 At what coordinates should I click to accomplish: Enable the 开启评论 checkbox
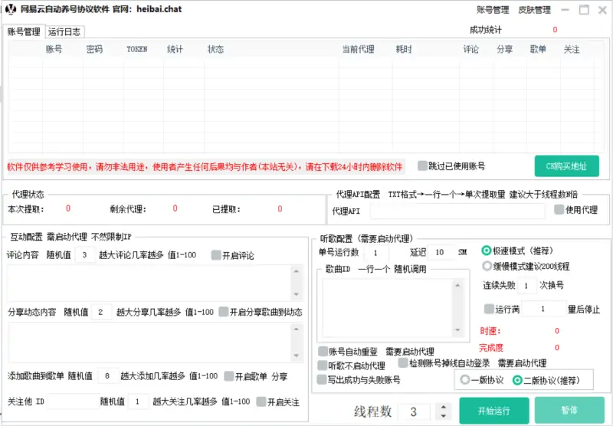[x=216, y=255]
